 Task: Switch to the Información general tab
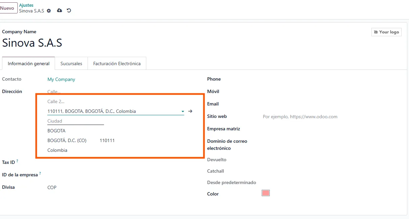coord(29,63)
